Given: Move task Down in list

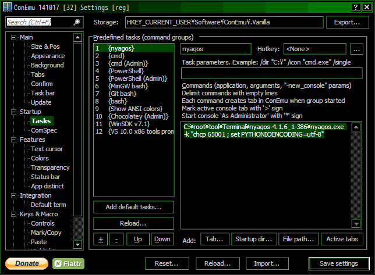Looking at the screenshot, I should click(162, 239).
